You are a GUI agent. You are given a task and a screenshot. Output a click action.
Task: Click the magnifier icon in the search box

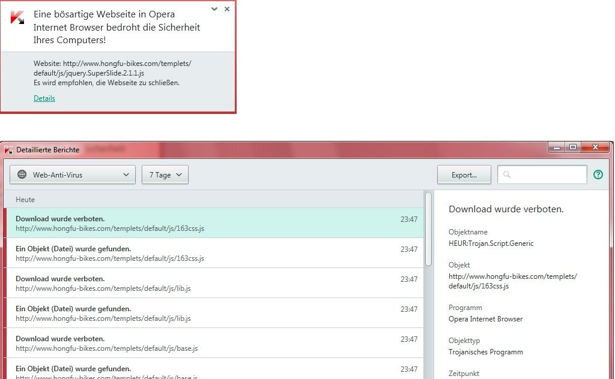click(507, 175)
